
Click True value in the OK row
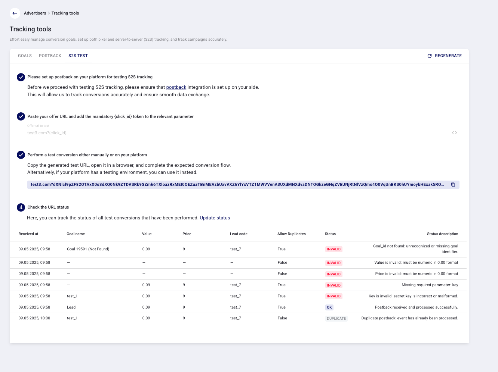click(282, 307)
